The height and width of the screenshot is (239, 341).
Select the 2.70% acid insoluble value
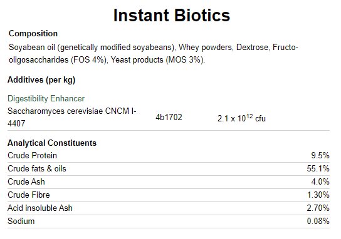(x=318, y=208)
